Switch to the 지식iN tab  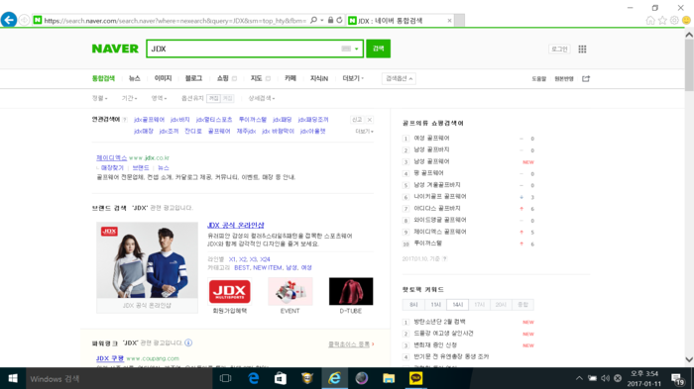point(319,78)
